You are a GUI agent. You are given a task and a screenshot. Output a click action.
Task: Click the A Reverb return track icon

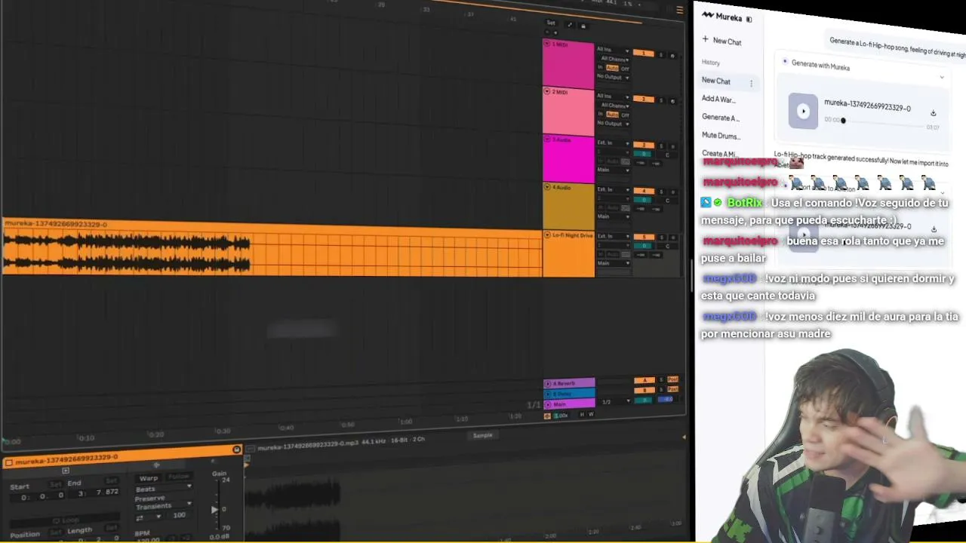point(548,384)
